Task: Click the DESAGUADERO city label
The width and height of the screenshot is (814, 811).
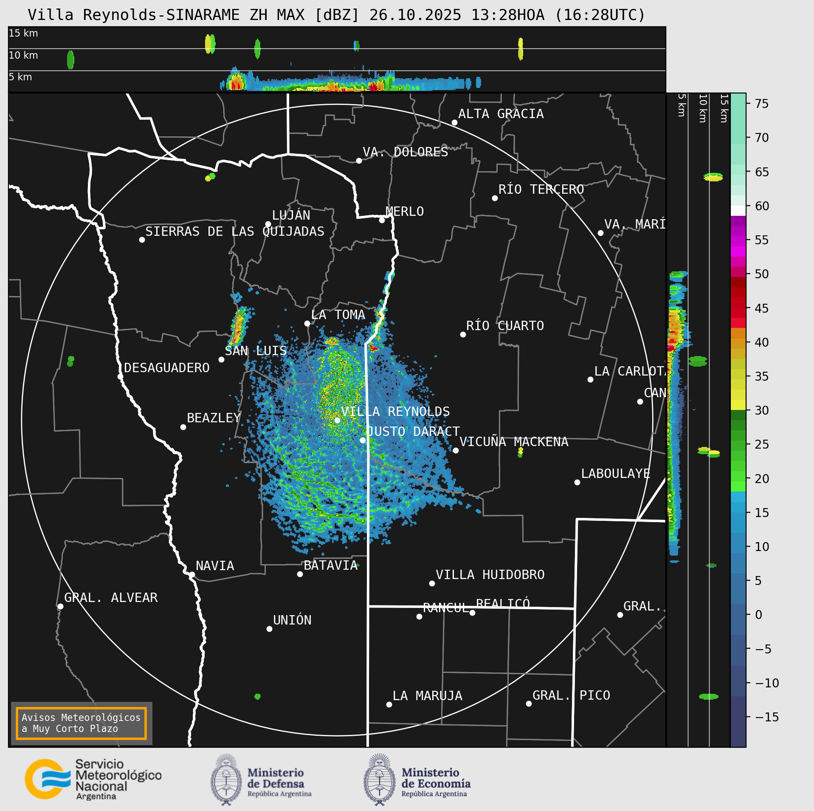Action: 166,368
